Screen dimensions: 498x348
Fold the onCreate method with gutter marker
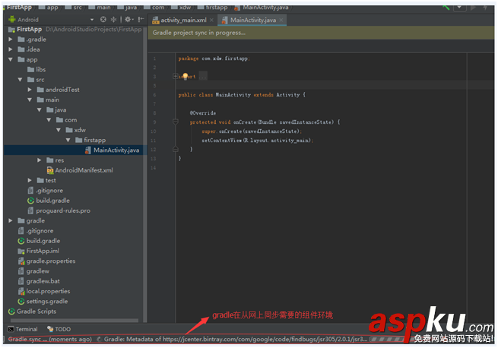tap(175, 122)
